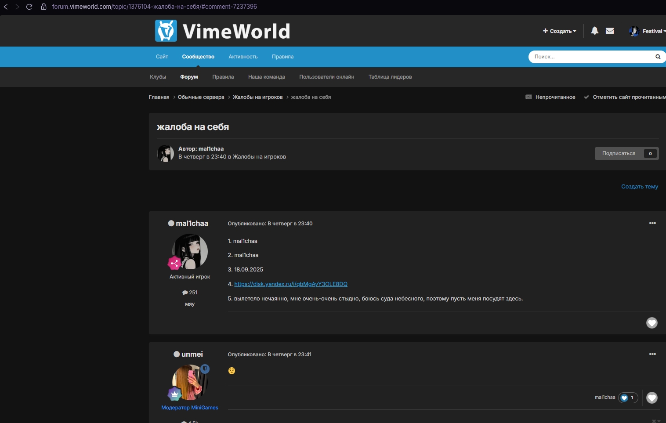The image size is (666, 423).
Task: Open the Создать dropdown menu
Action: 560,31
